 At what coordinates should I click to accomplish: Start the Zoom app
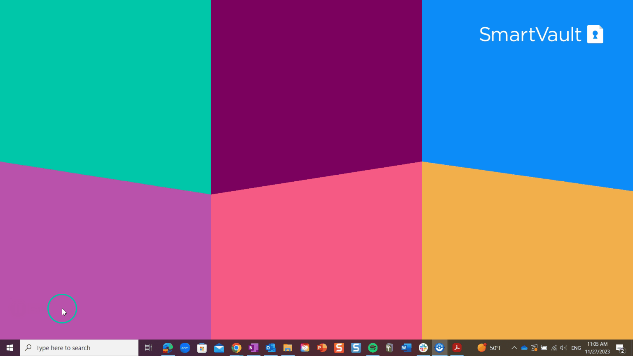coord(185,348)
